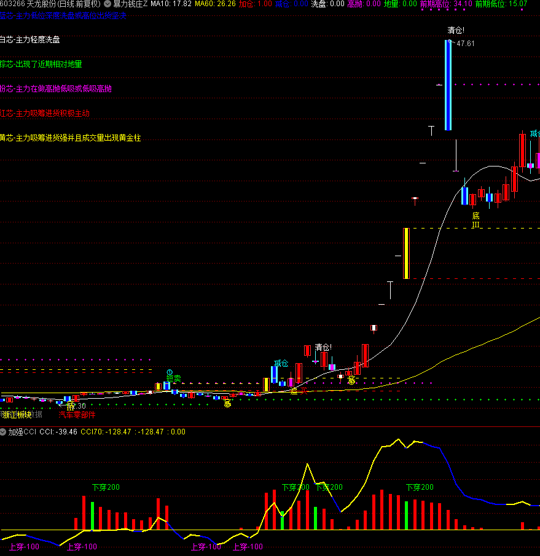The image size is (540, 556).
Task: Click the cyan 减仓 signal marker
Action: [x=281, y=362]
